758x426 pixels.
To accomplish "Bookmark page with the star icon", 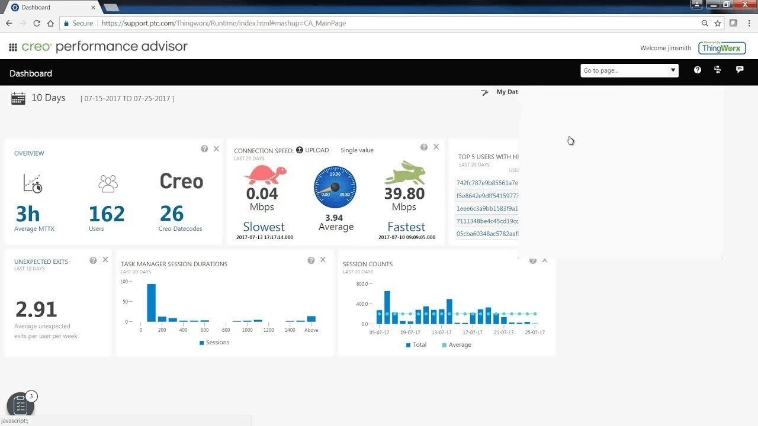I will [x=718, y=23].
